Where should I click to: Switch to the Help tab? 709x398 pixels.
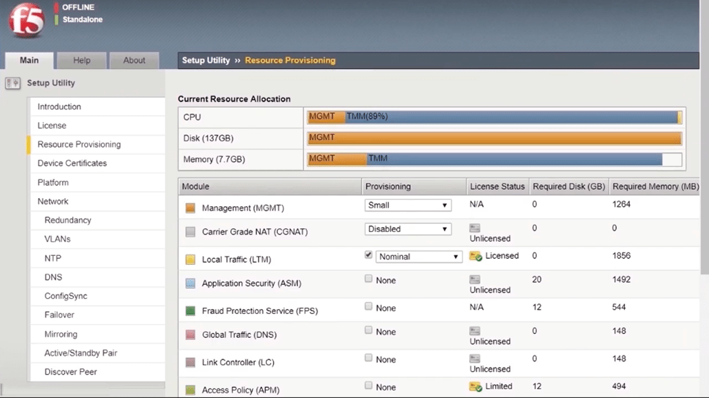coord(81,60)
